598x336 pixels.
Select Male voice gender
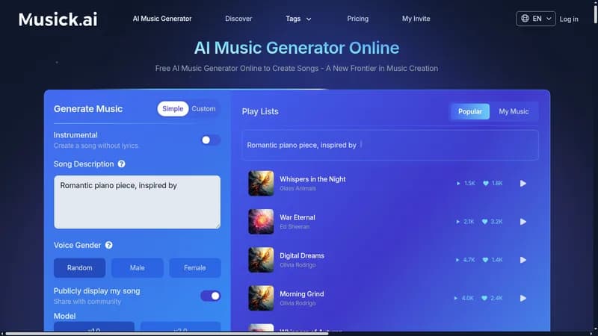138,268
